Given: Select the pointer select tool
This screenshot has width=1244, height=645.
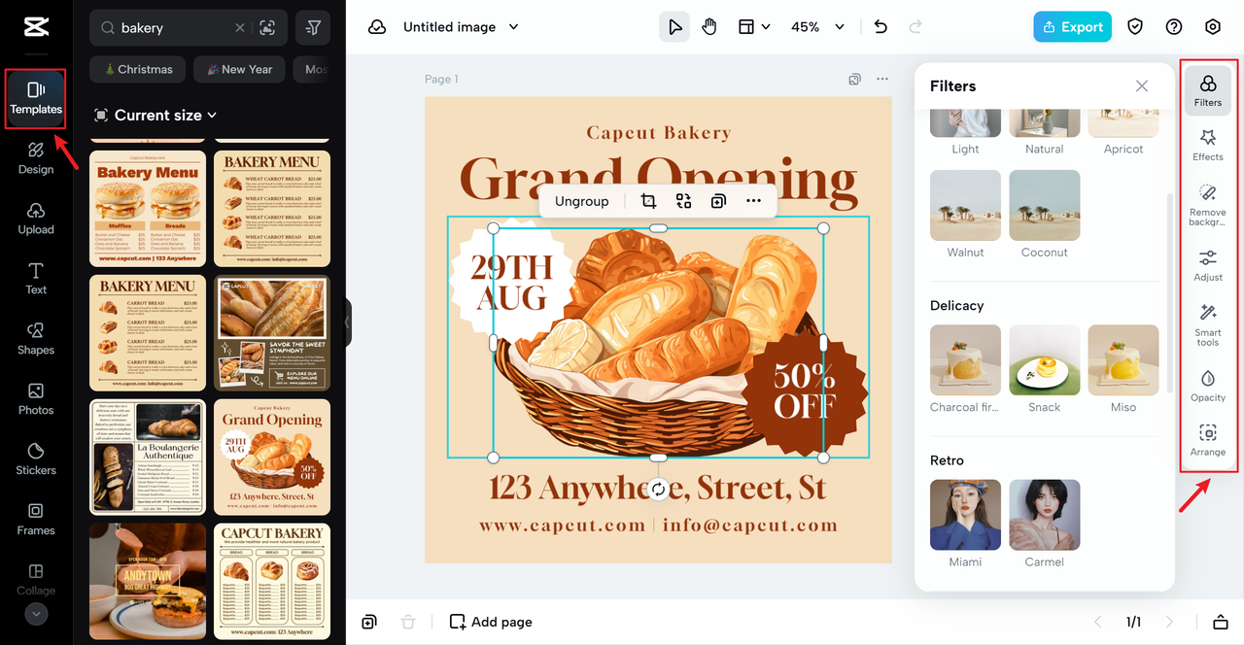Looking at the screenshot, I should point(674,27).
